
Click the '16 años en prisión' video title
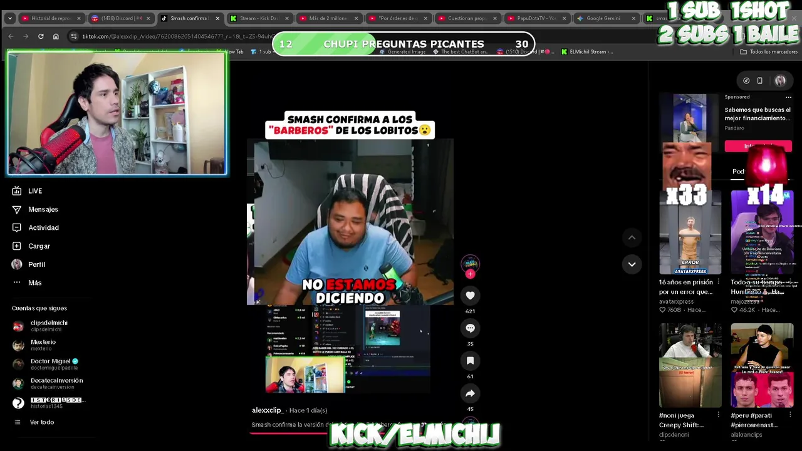(685, 287)
